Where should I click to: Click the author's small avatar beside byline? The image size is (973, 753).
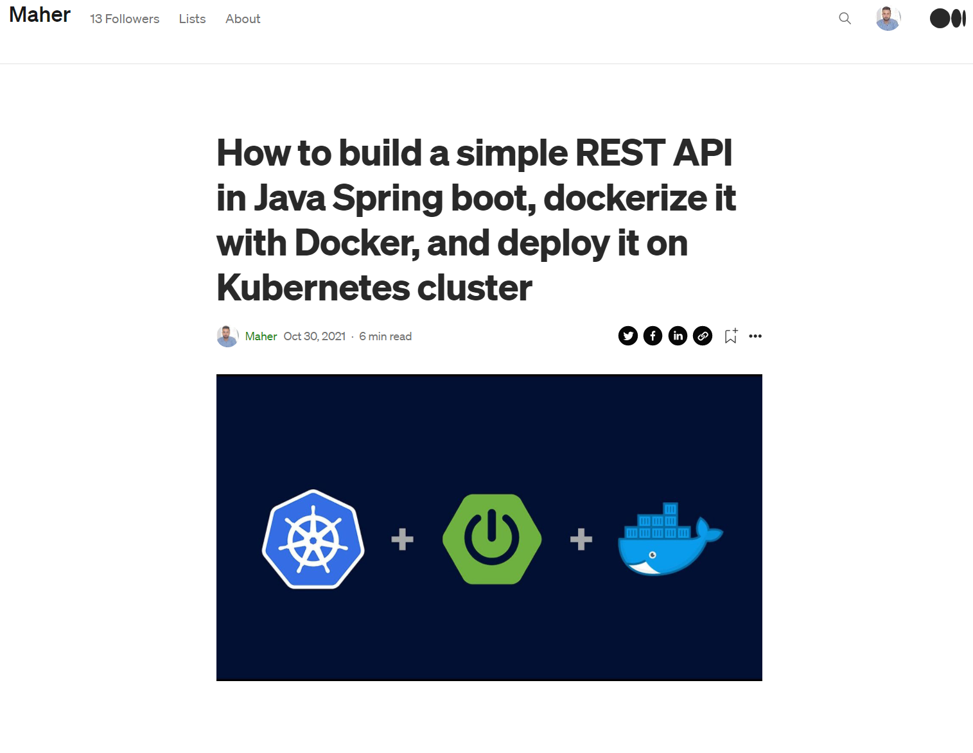click(x=227, y=336)
